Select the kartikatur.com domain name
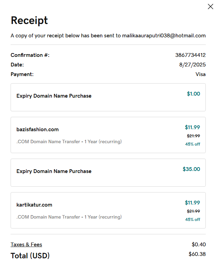The width and height of the screenshot is (216, 272). point(34,205)
